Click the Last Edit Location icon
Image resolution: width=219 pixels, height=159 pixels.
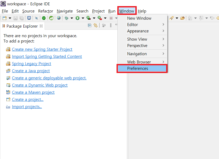[x=212, y=18]
